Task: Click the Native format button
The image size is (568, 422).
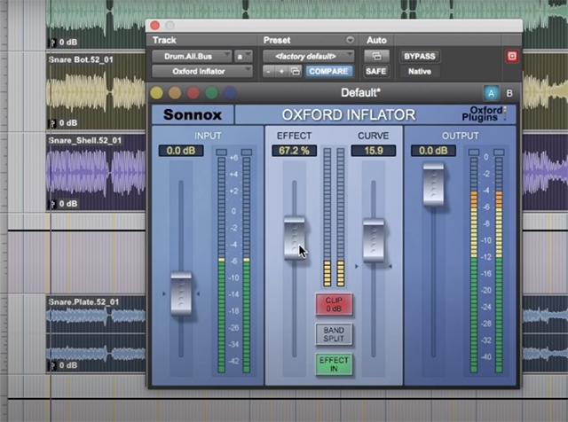Action: point(420,71)
